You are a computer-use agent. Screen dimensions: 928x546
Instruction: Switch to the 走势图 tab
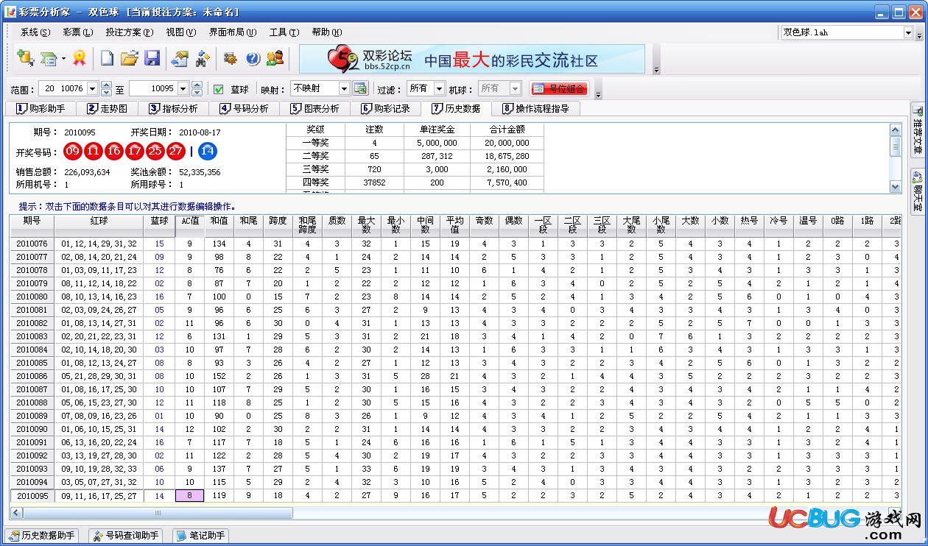[x=108, y=108]
